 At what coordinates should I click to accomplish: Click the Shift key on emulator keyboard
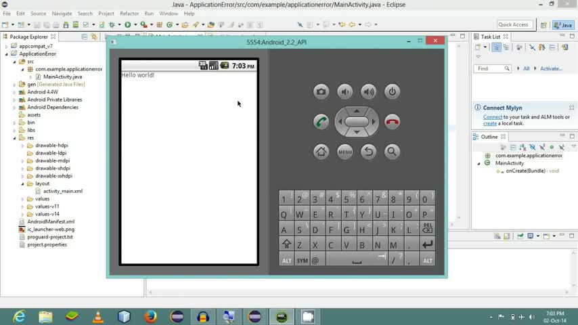[x=286, y=244]
